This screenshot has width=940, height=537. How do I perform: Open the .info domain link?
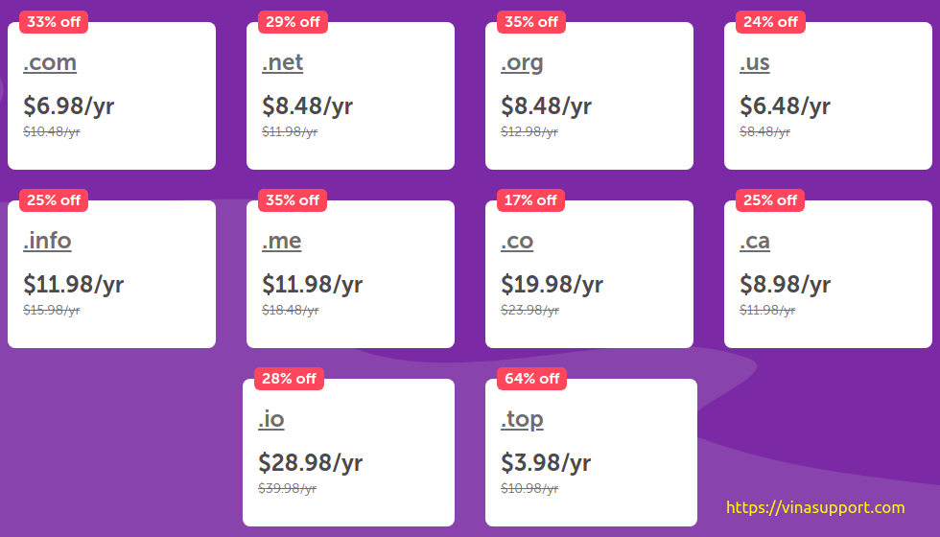[47, 241]
